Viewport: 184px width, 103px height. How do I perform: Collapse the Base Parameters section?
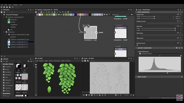click(136, 12)
